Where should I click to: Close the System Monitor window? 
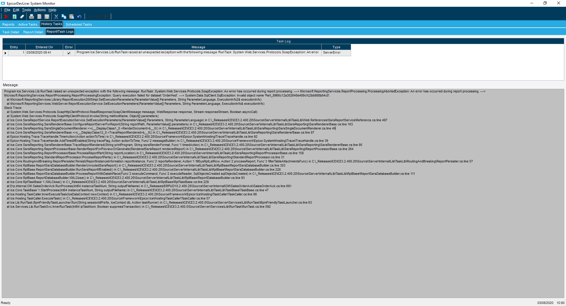(559, 3)
